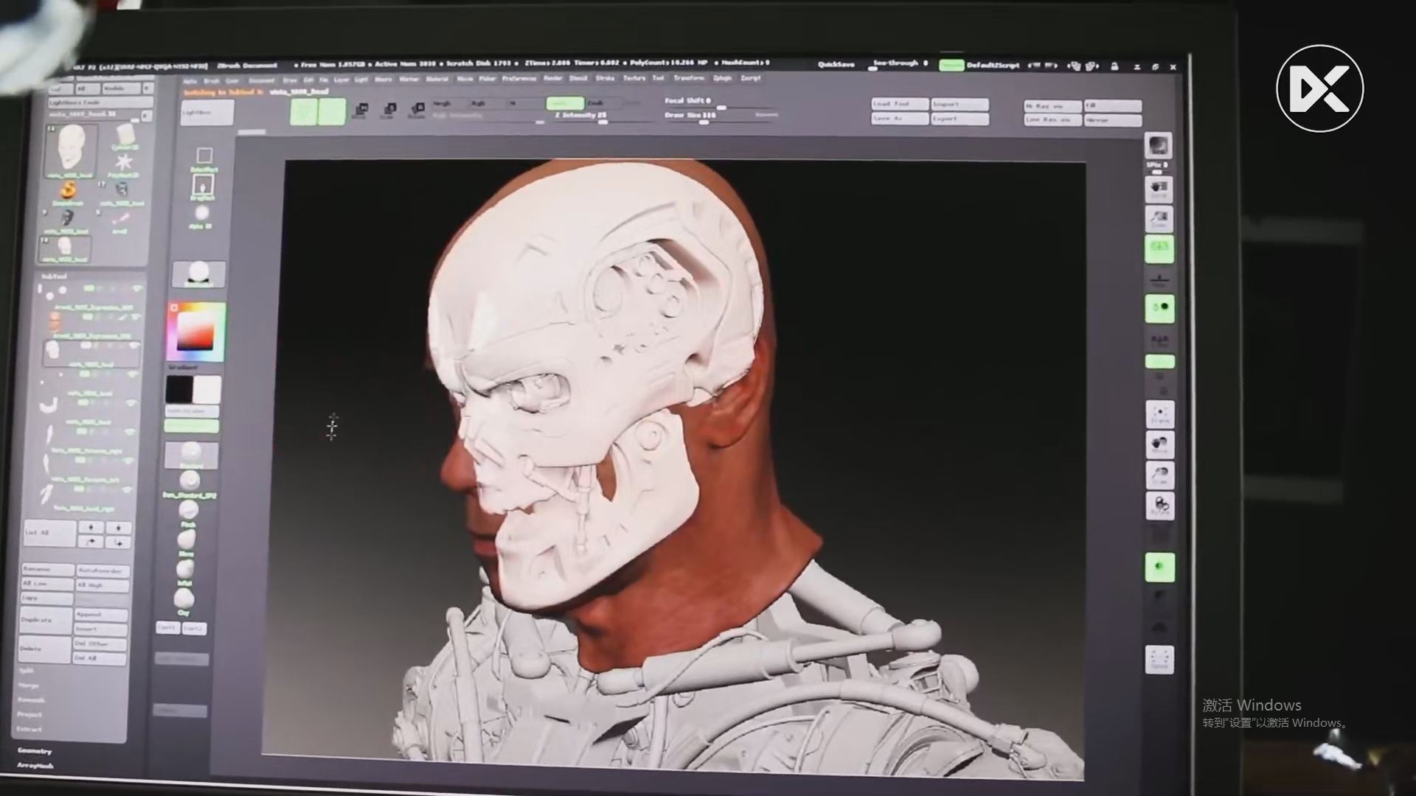Open the Preferences menu
Screen dimensions: 1416x796
(519, 79)
